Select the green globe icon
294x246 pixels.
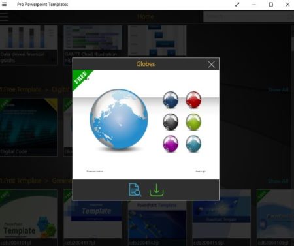point(193,122)
